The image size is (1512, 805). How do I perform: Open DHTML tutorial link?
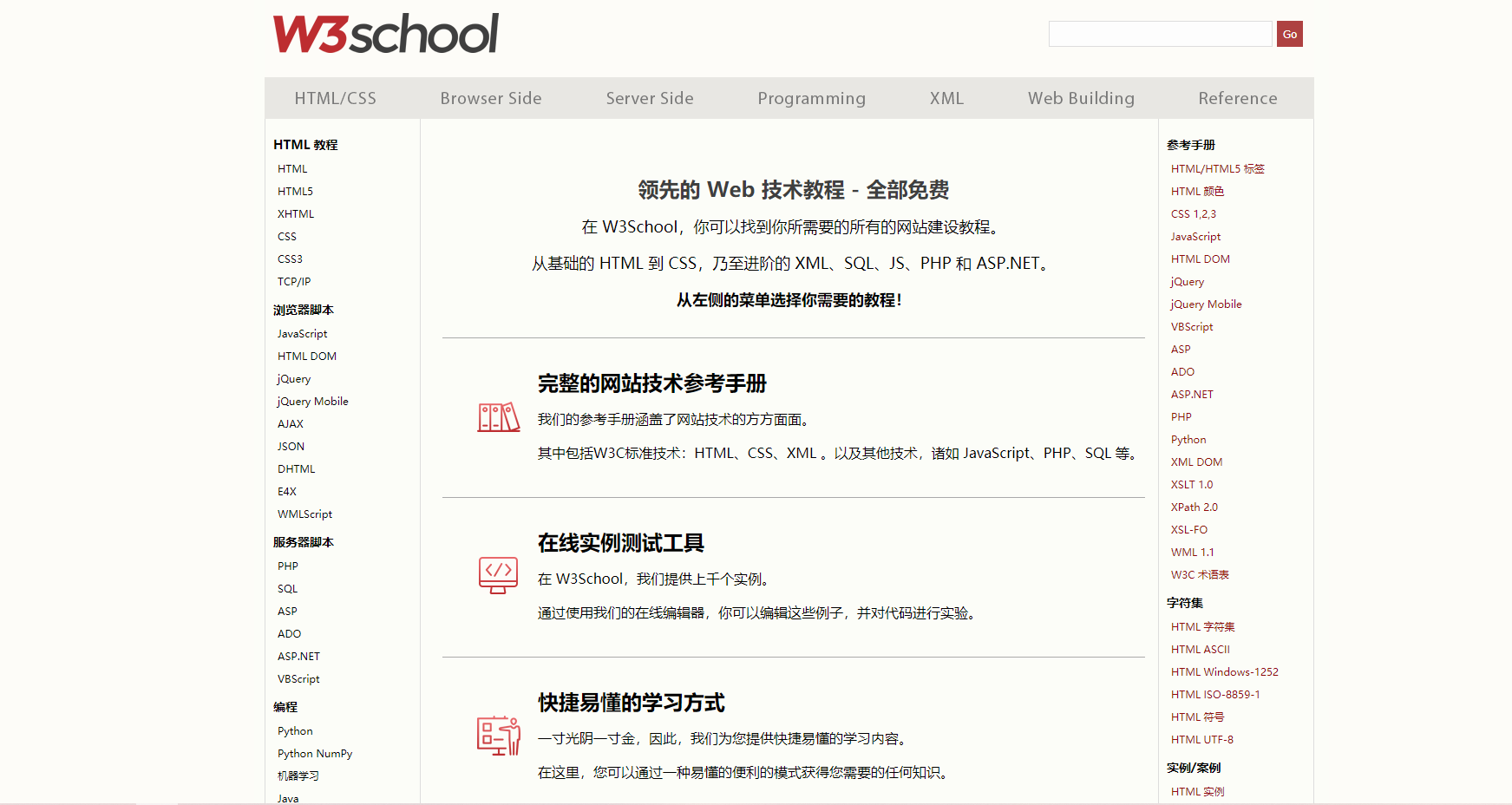pyautogui.click(x=297, y=468)
